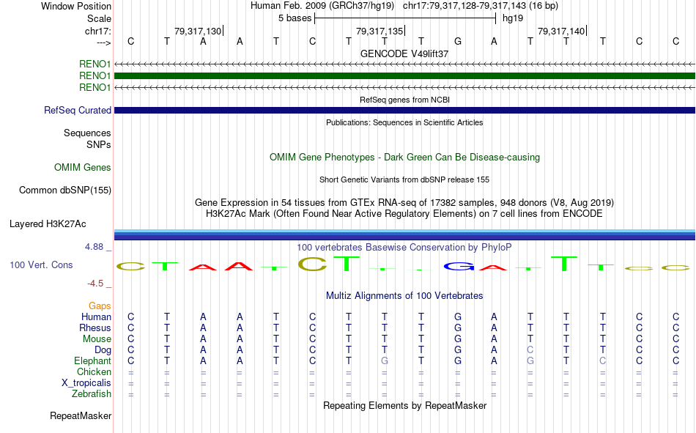
Task: Click the RefSeq Curated label
Action: click(77, 110)
